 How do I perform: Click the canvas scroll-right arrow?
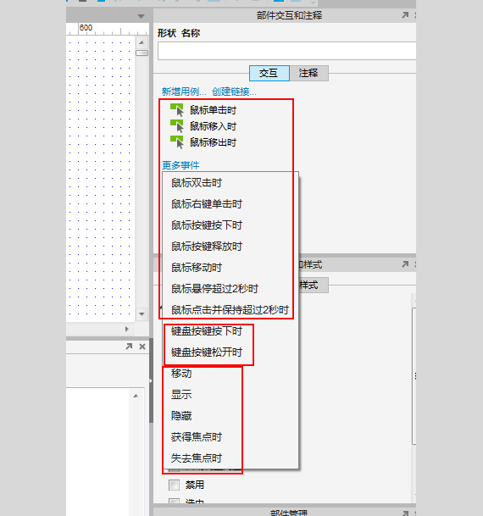[126, 329]
